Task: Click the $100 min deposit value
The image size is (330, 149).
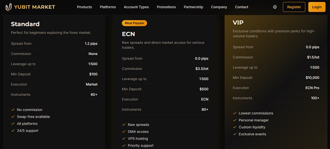Action: 93,74
